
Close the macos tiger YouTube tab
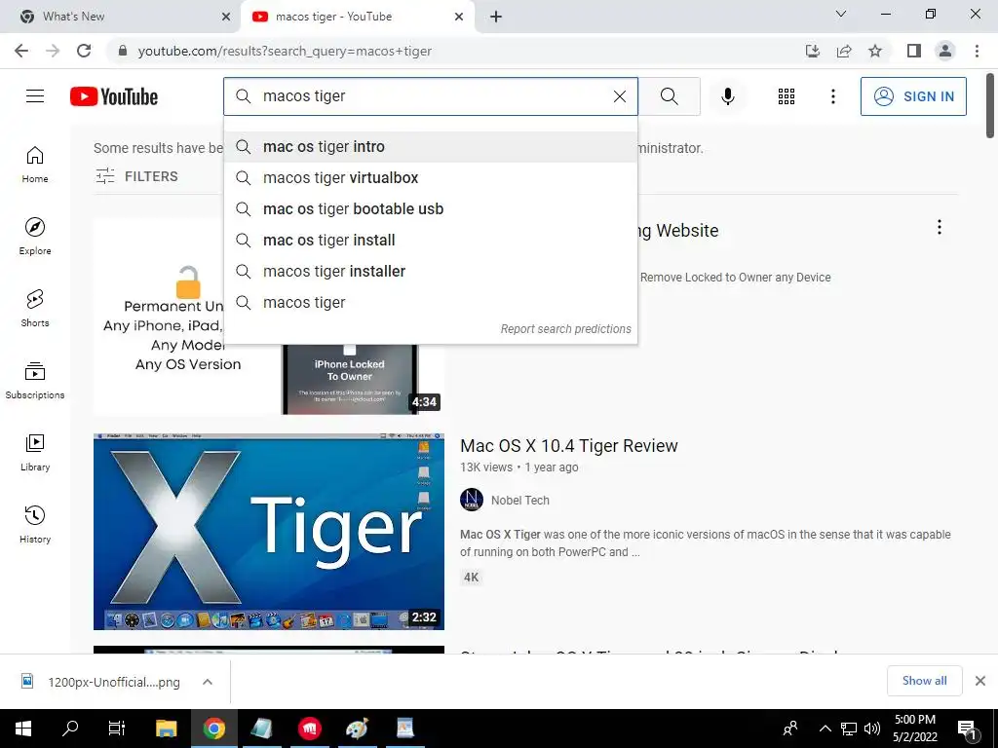(459, 17)
